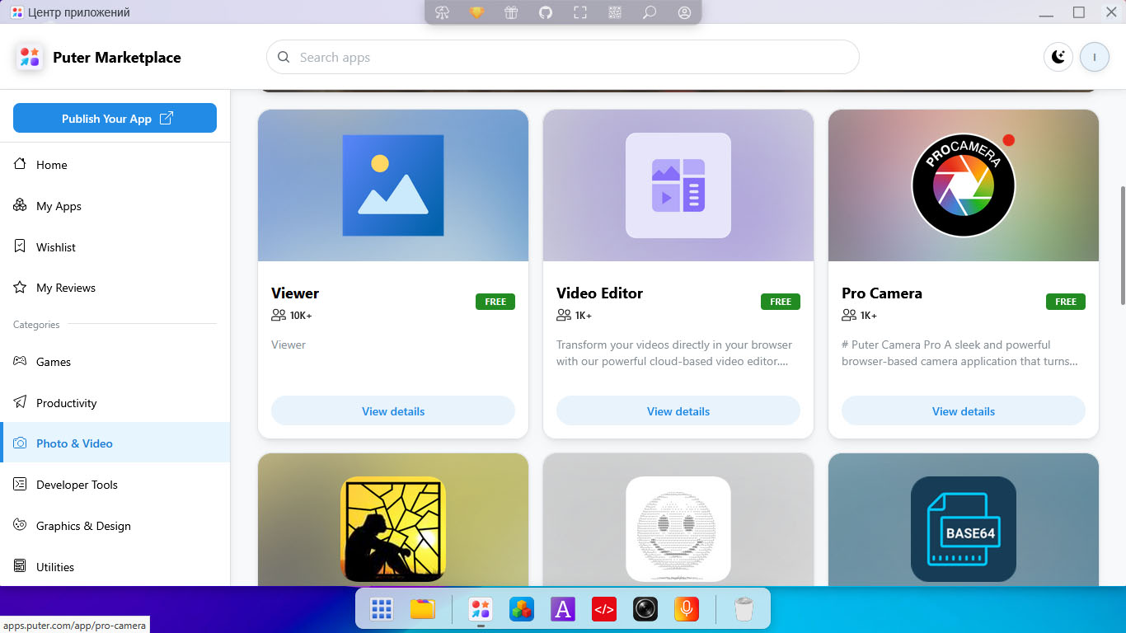Click the App Center icon in the dock
The image size is (1126, 633).
[481, 609]
